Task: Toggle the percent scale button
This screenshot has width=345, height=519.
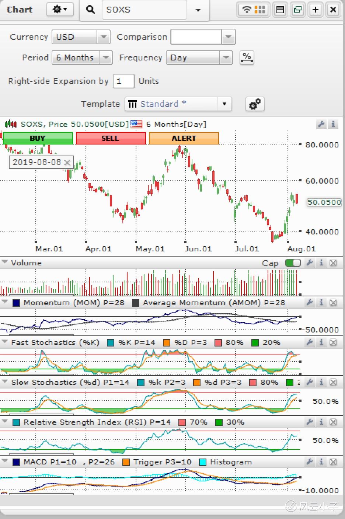Action: click(x=247, y=58)
